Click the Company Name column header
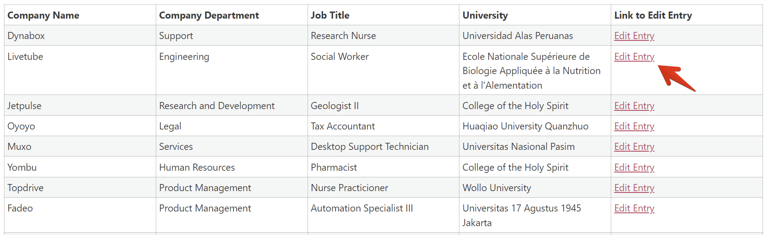The height and width of the screenshot is (235, 767). (43, 16)
